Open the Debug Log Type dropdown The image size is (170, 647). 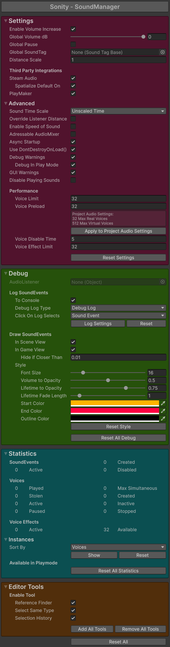[118, 308]
